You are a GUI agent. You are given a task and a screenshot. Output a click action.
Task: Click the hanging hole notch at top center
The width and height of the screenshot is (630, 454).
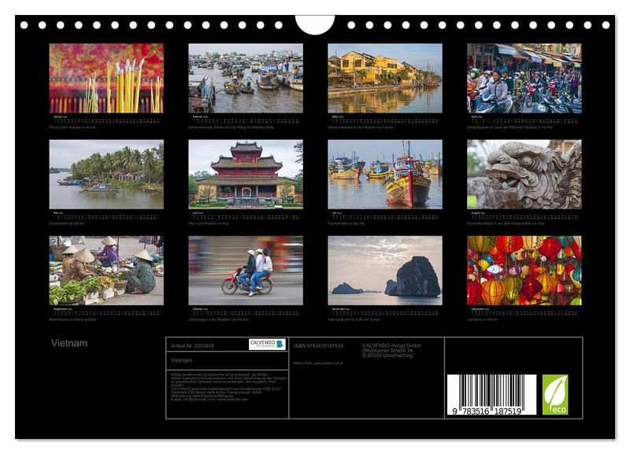pyautogui.click(x=315, y=24)
